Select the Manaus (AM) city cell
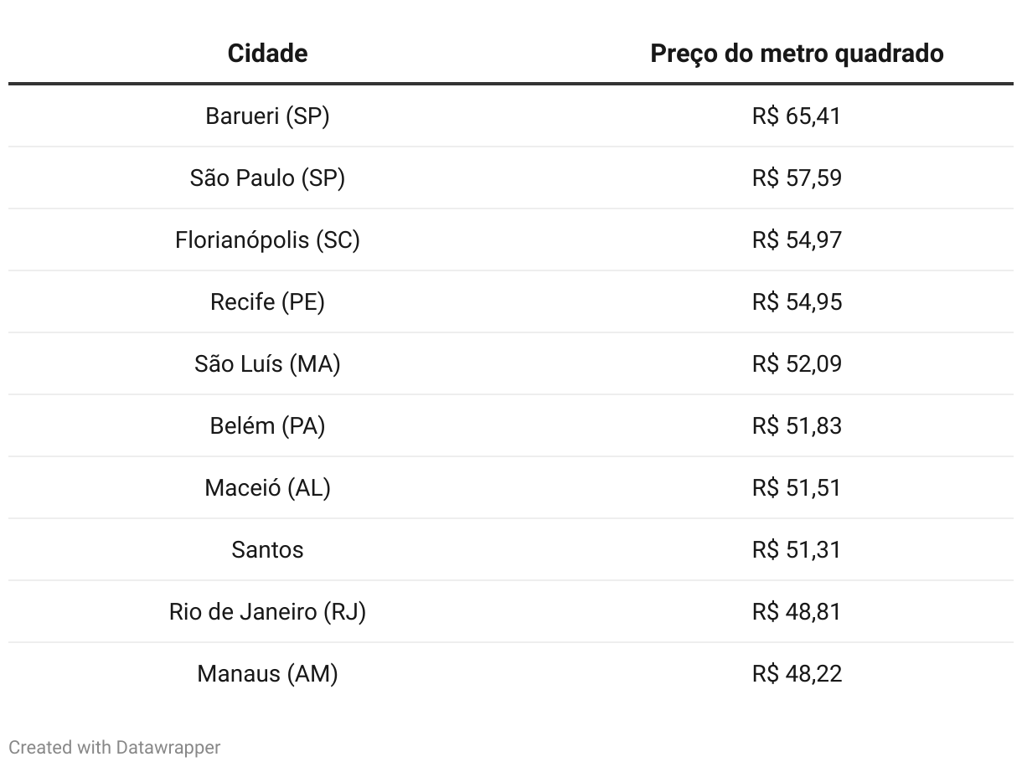Viewport: 1022px width, 767px height. 267,673
